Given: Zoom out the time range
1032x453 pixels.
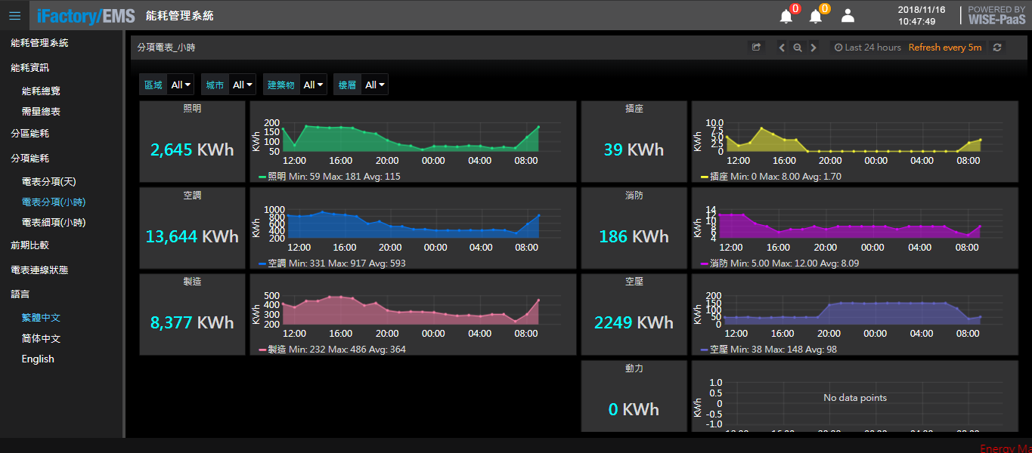Looking at the screenshot, I should click(798, 48).
